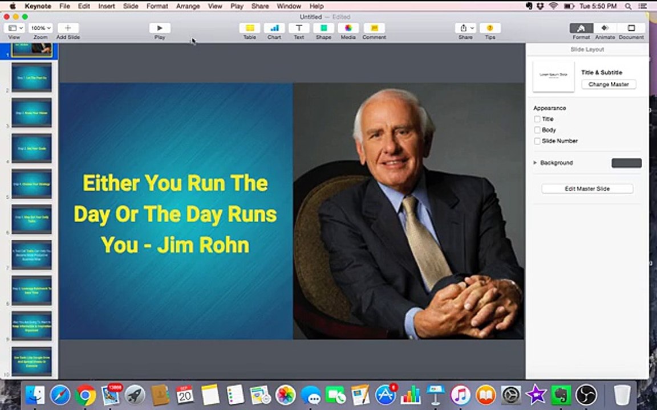Select slide 5 thumbnail in navigator
The height and width of the screenshot is (410, 657).
point(32,184)
